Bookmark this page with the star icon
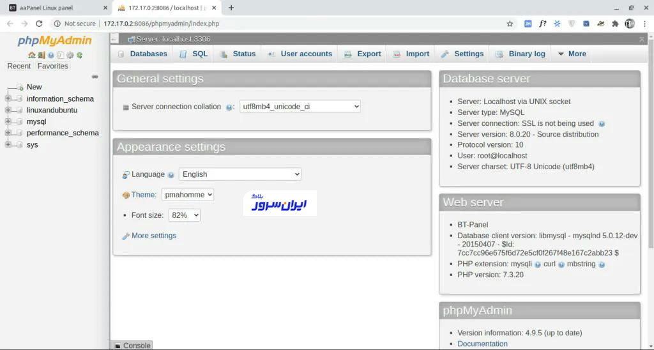Viewport: 654px width, 350px height. [x=510, y=24]
